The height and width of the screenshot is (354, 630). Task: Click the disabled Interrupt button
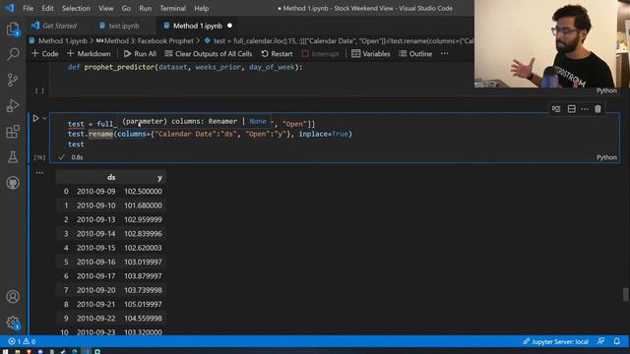[x=320, y=53]
